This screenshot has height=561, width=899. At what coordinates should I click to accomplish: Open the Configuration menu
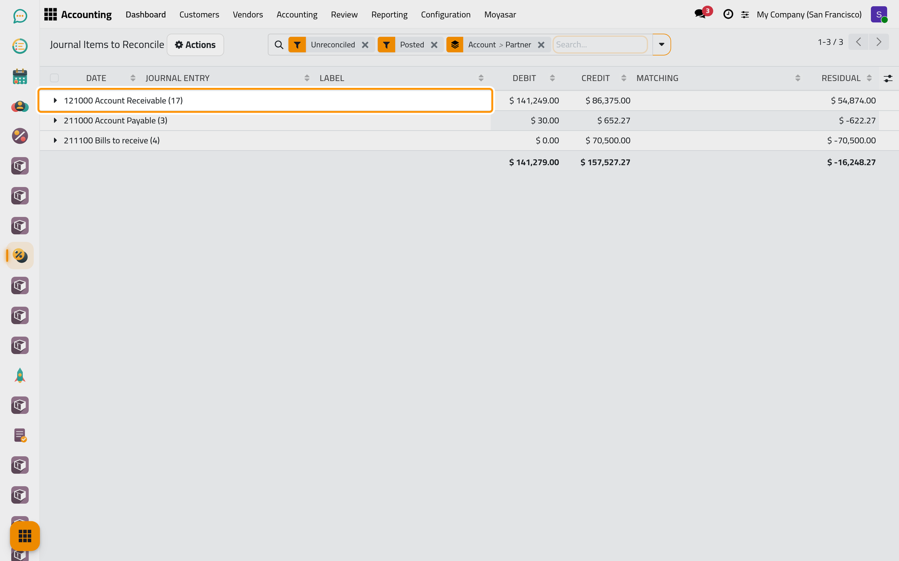coord(445,14)
